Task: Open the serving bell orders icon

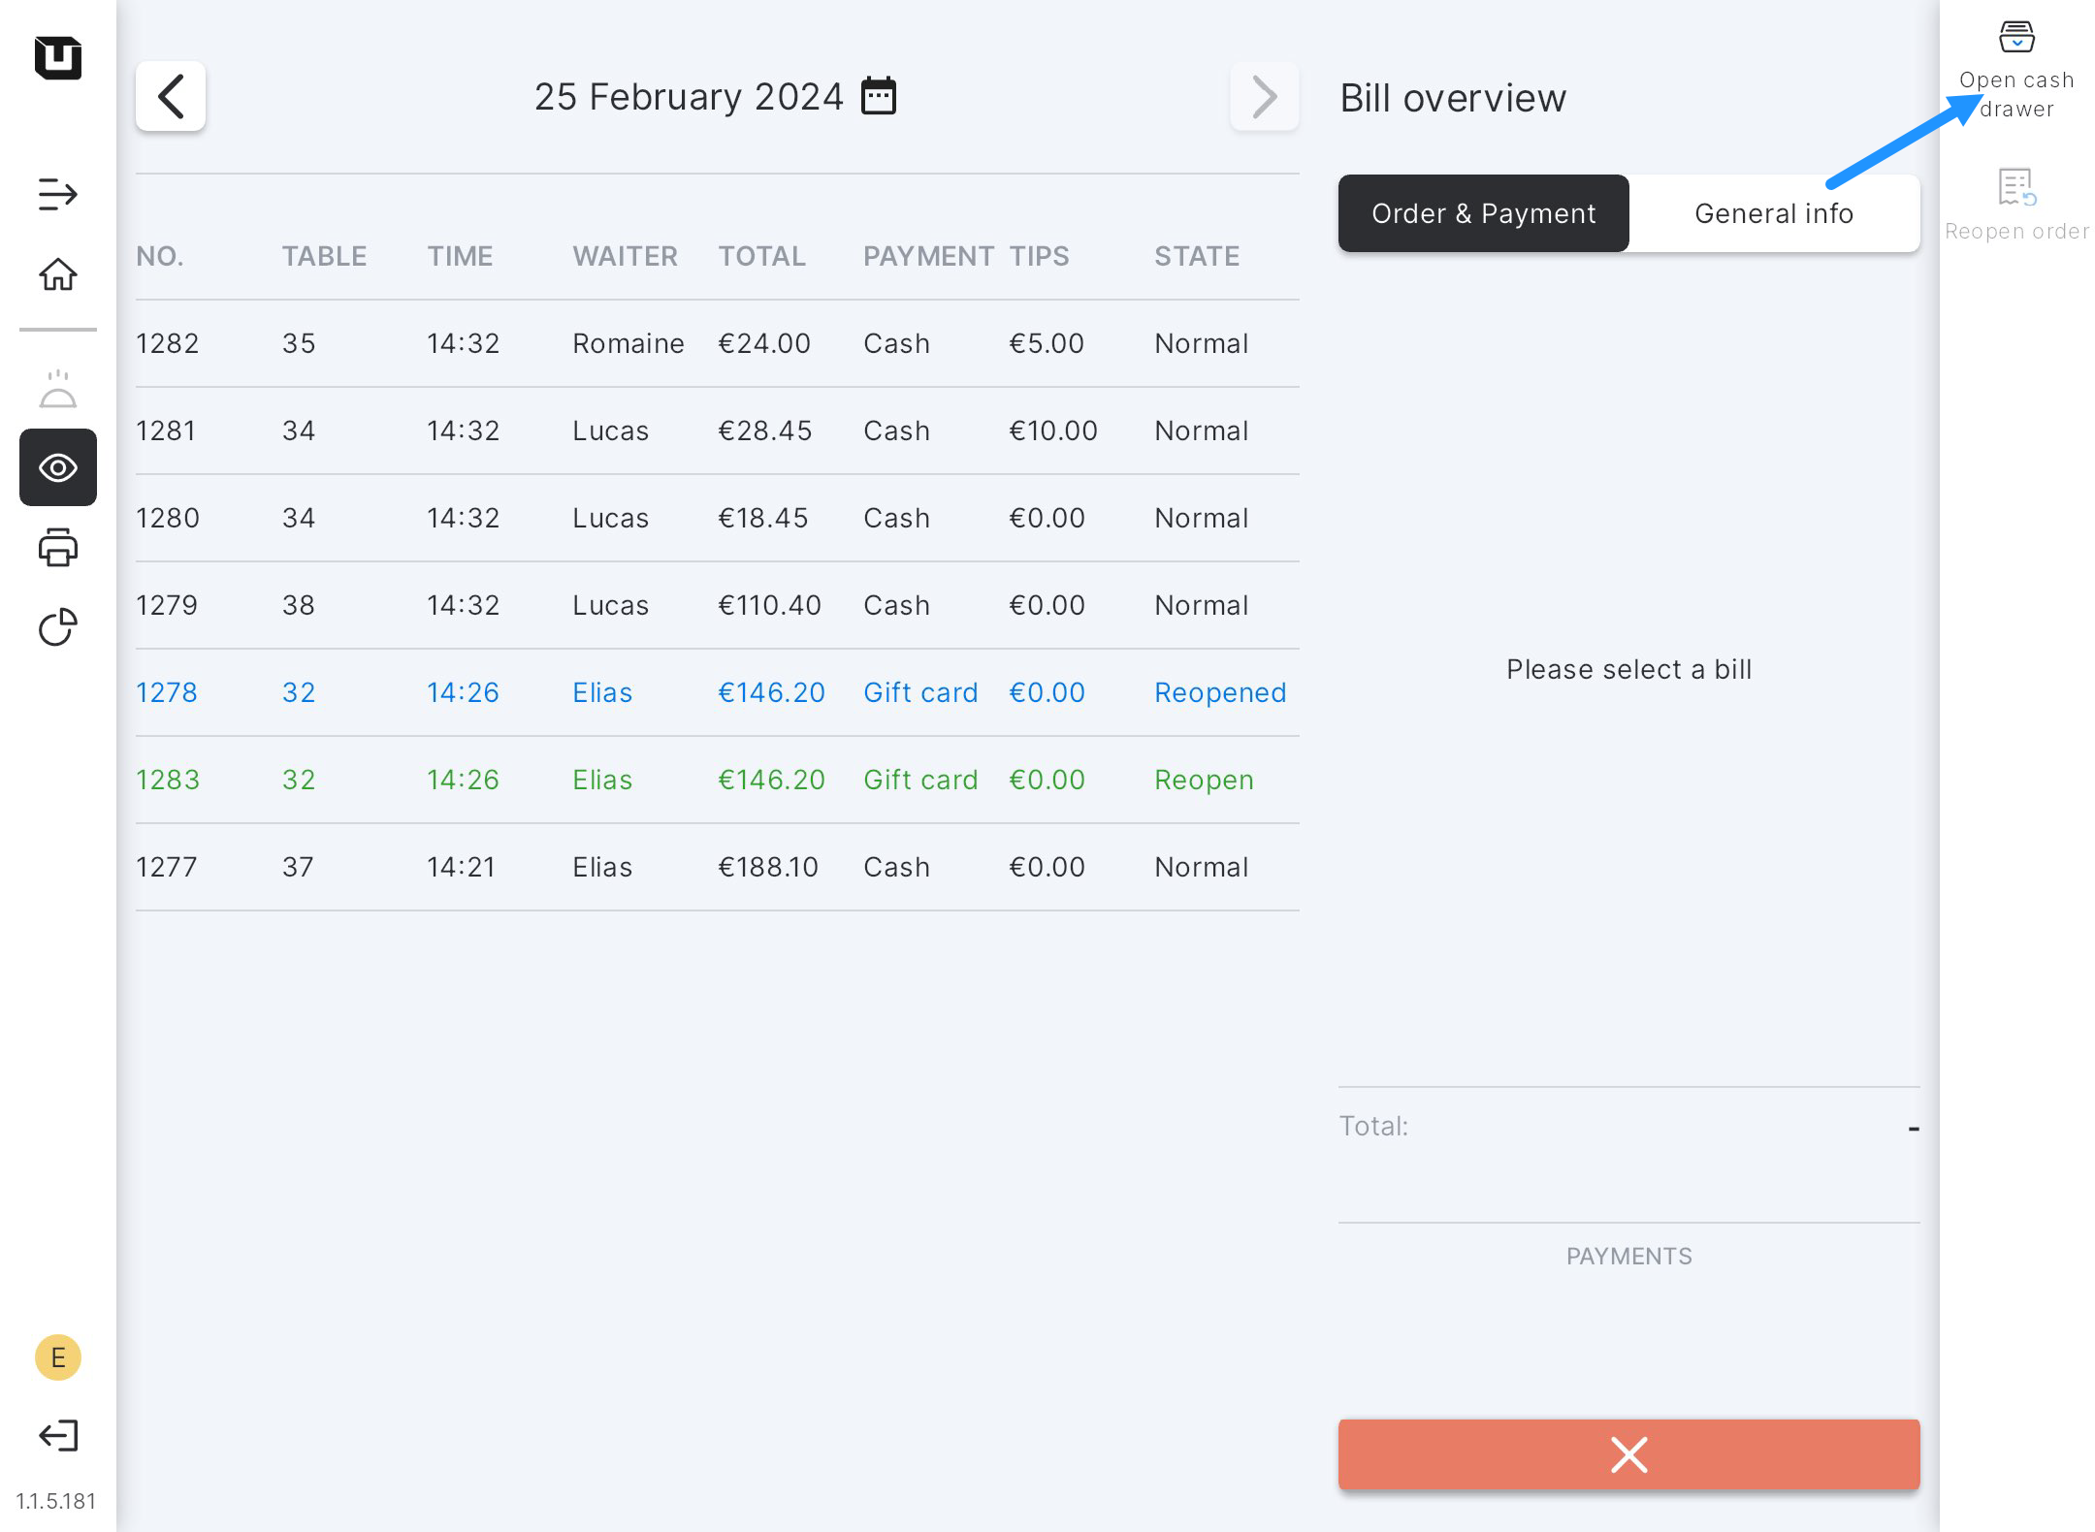Action: tap(58, 390)
